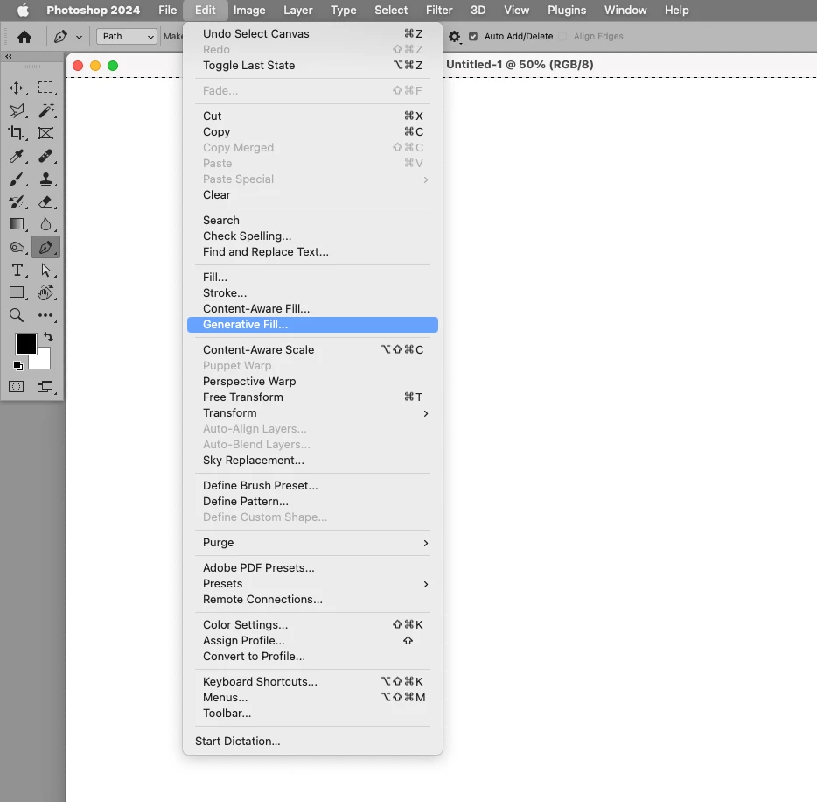Select the Clone Stamp tool
This screenshot has width=817, height=802.
click(x=45, y=179)
